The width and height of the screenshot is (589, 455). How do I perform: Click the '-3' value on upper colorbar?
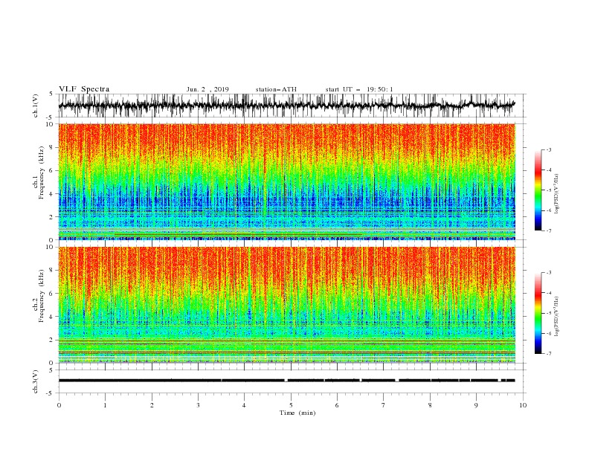(549, 149)
